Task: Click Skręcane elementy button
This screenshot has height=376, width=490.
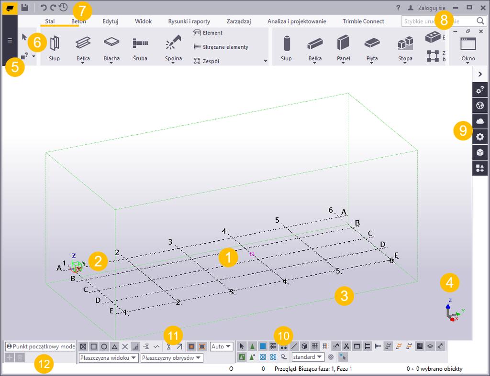Action: tap(221, 47)
